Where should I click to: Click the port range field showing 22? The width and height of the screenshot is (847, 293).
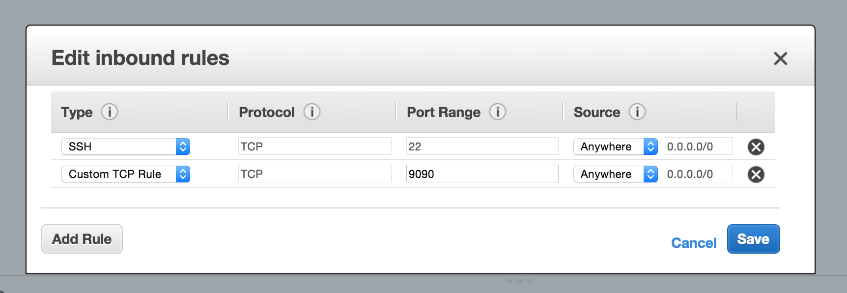[482, 146]
